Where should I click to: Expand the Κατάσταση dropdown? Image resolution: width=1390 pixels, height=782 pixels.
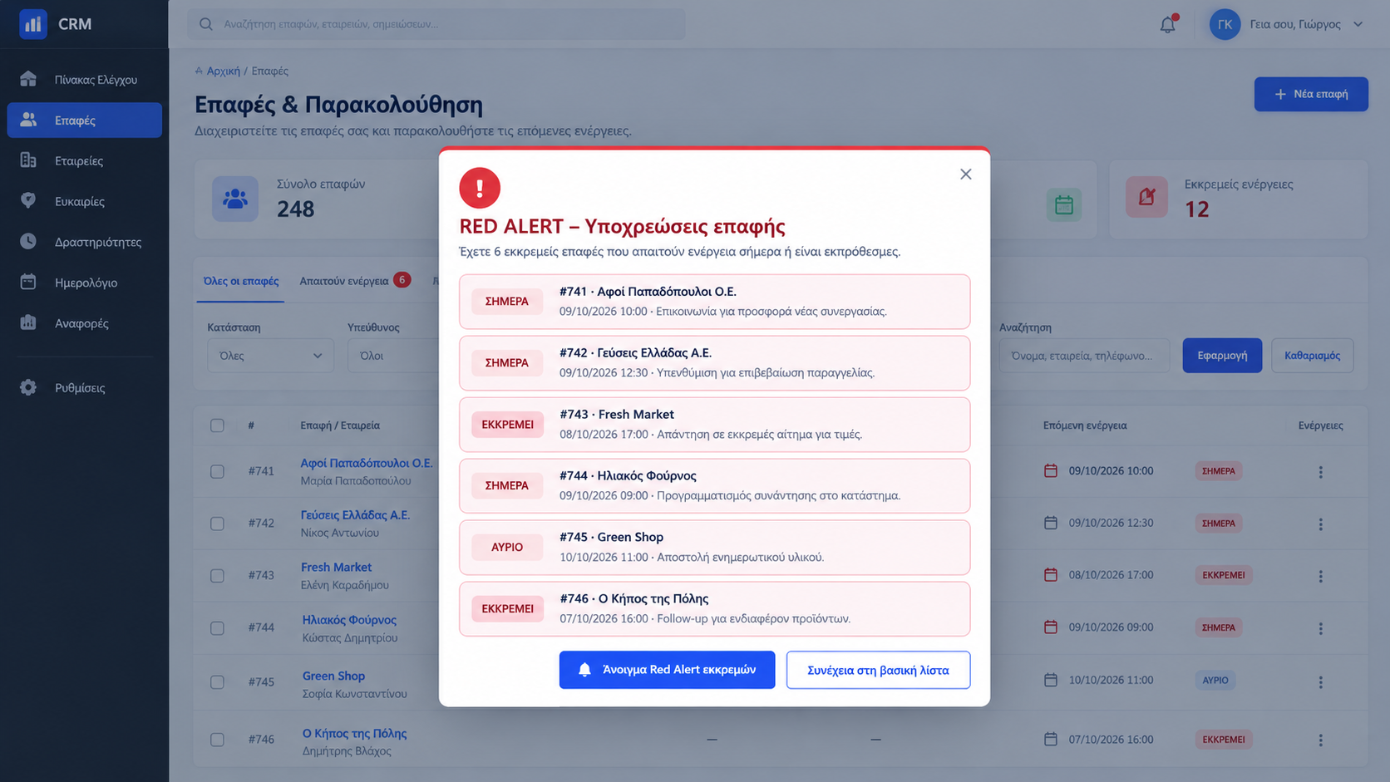tap(270, 356)
